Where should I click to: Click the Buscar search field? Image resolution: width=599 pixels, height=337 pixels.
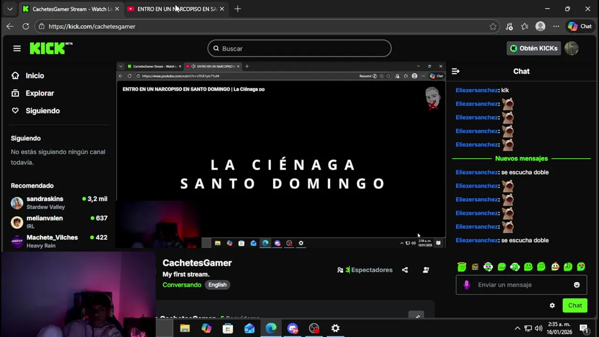pos(299,48)
